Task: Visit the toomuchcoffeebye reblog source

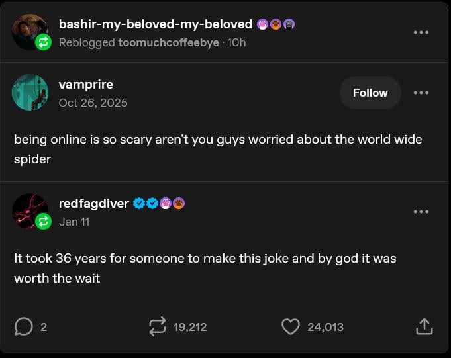Action: click(x=168, y=42)
